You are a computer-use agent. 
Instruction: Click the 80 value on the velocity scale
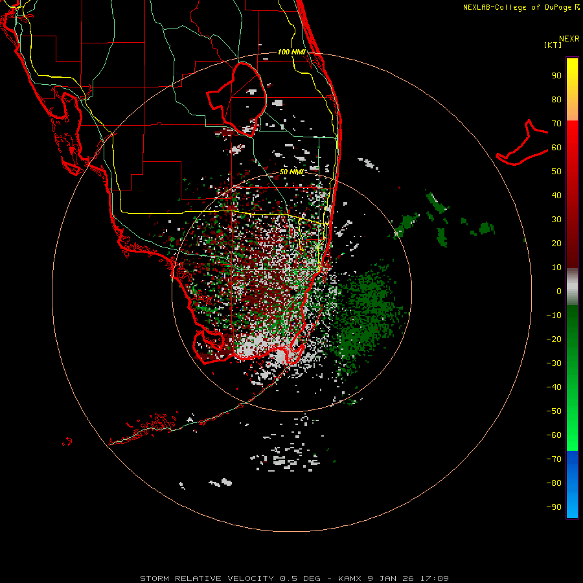coord(556,99)
